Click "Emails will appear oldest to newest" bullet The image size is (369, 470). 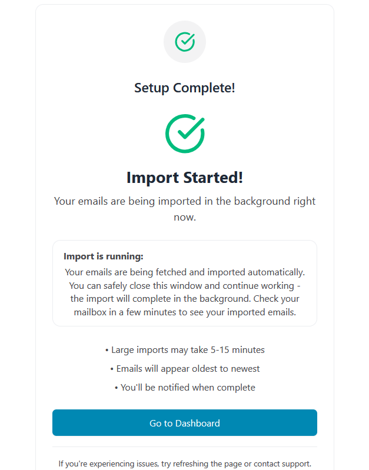(185, 369)
